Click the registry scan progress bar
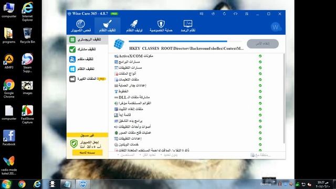This screenshot has width=336, height=189. 185,41
